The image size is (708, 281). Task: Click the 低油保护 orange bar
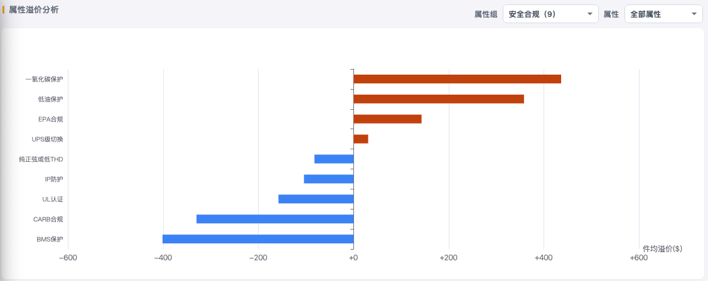[439, 98]
